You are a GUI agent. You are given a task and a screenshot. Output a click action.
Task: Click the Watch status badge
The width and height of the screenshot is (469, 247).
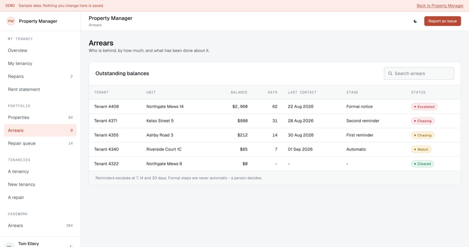421,149
